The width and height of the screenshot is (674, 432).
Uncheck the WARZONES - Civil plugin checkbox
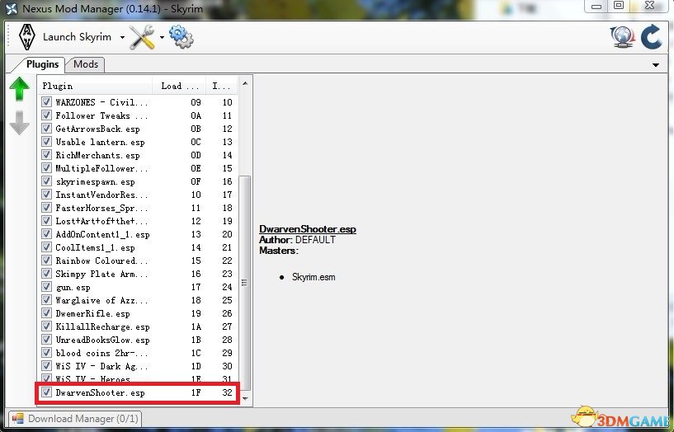click(x=46, y=102)
